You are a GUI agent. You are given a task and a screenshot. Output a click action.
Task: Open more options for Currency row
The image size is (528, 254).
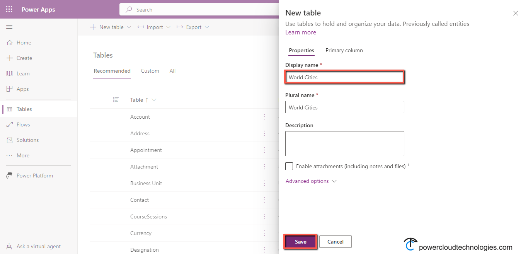[x=264, y=233]
